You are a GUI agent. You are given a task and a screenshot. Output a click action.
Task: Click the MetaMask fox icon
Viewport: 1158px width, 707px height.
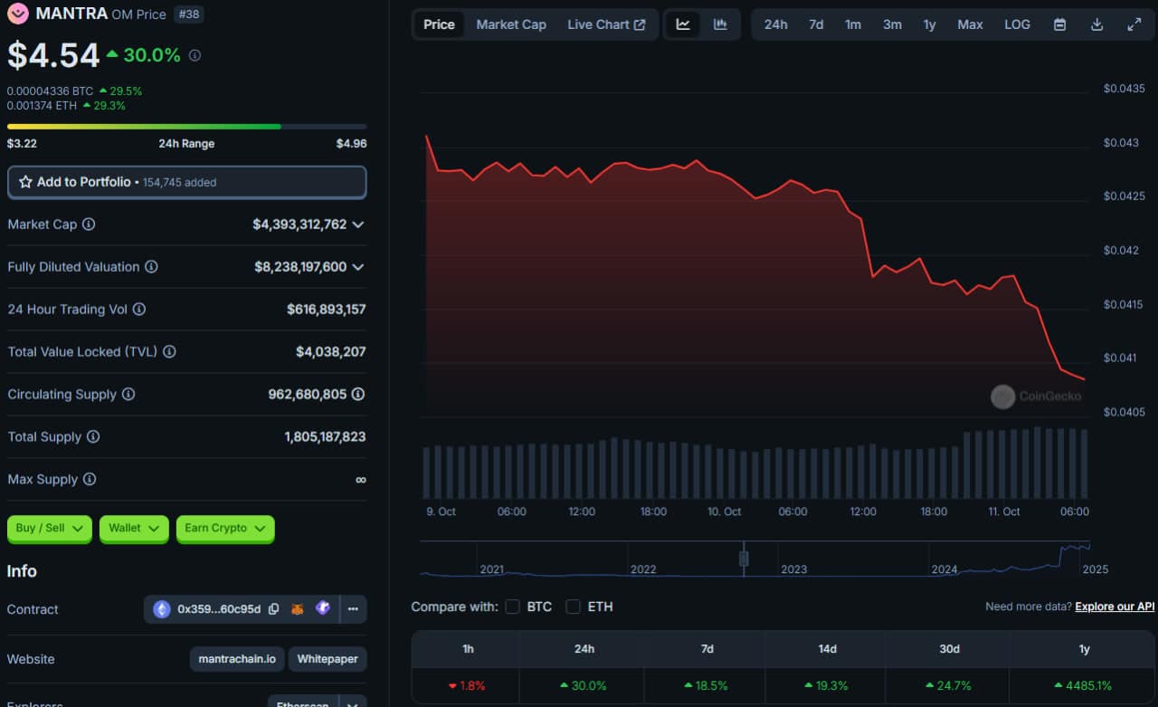pyautogui.click(x=297, y=609)
